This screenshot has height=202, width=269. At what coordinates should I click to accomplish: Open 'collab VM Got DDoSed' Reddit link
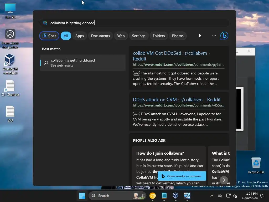172,56
